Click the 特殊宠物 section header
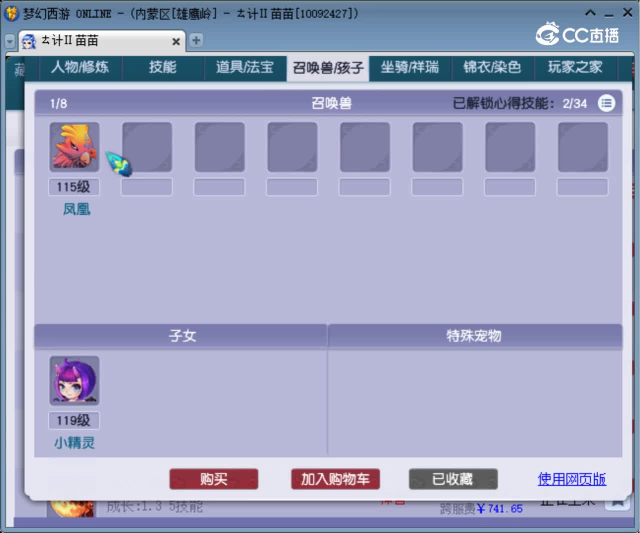640x533 pixels. (x=473, y=335)
